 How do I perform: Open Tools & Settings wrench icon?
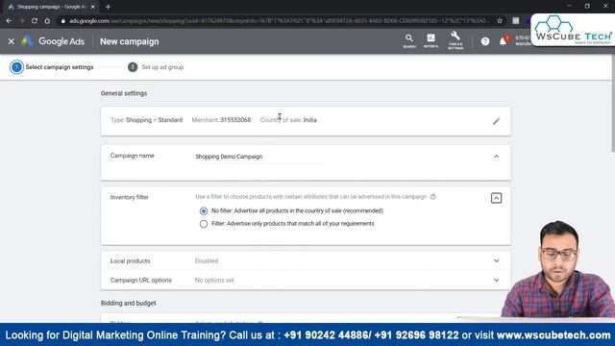[455, 40]
